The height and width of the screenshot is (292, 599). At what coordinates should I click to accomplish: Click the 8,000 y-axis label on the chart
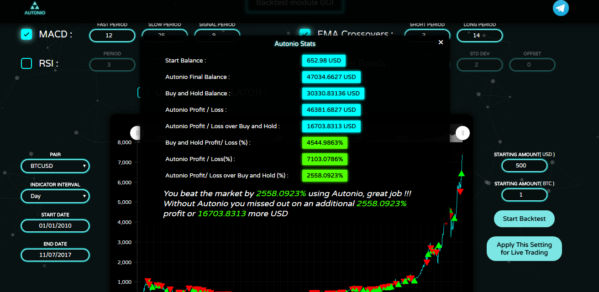[125, 142]
